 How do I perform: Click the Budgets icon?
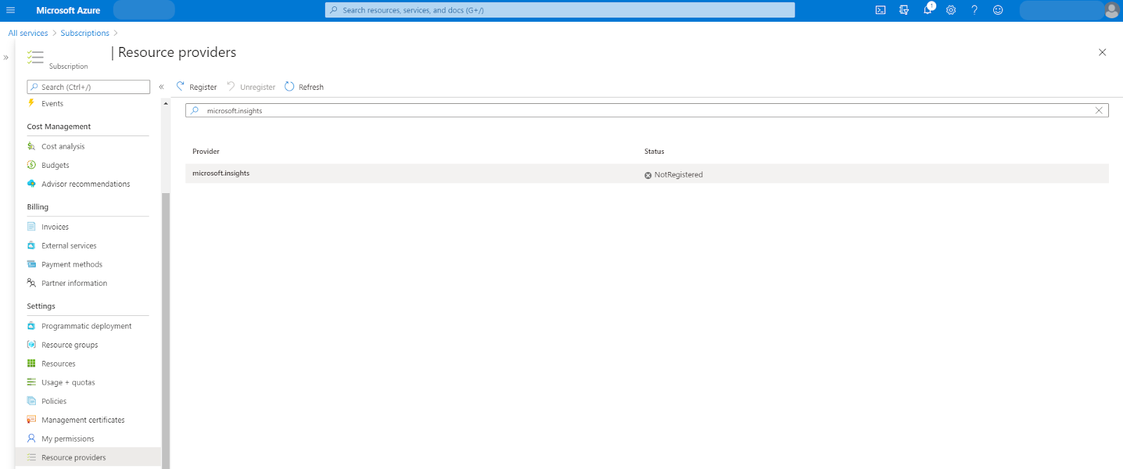31,165
